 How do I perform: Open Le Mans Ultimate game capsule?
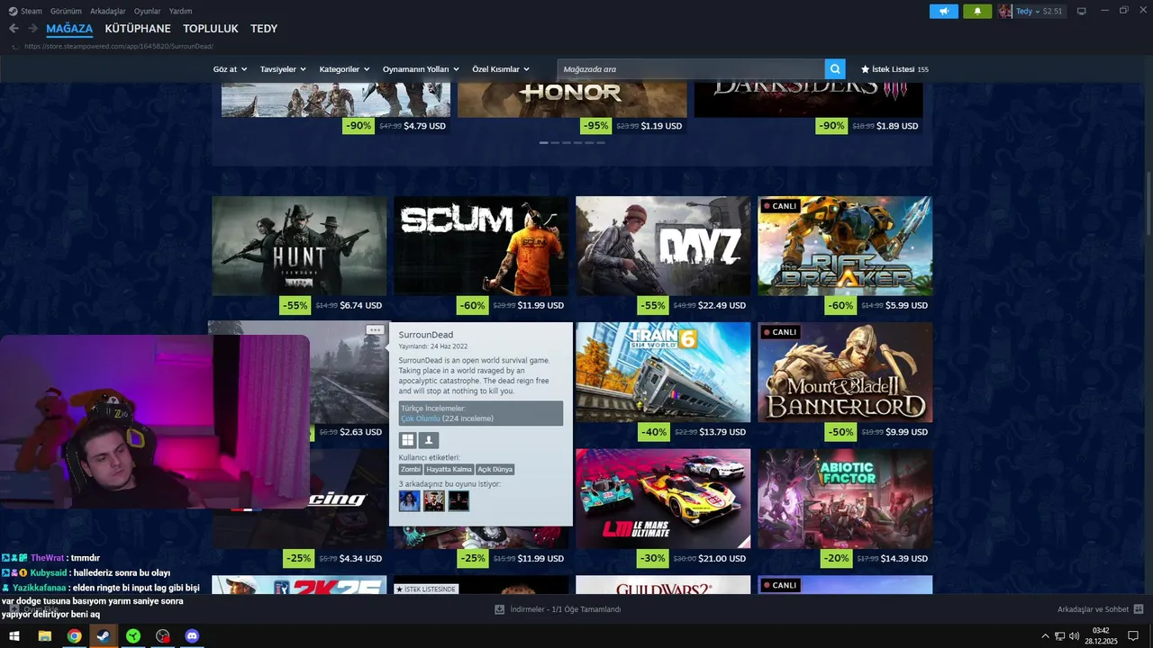tap(663, 499)
